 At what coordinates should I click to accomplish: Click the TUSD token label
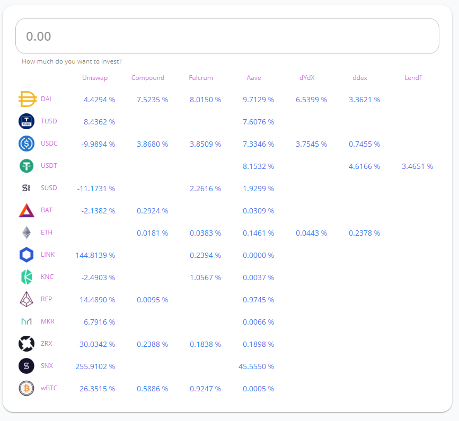click(x=49, y=121)
